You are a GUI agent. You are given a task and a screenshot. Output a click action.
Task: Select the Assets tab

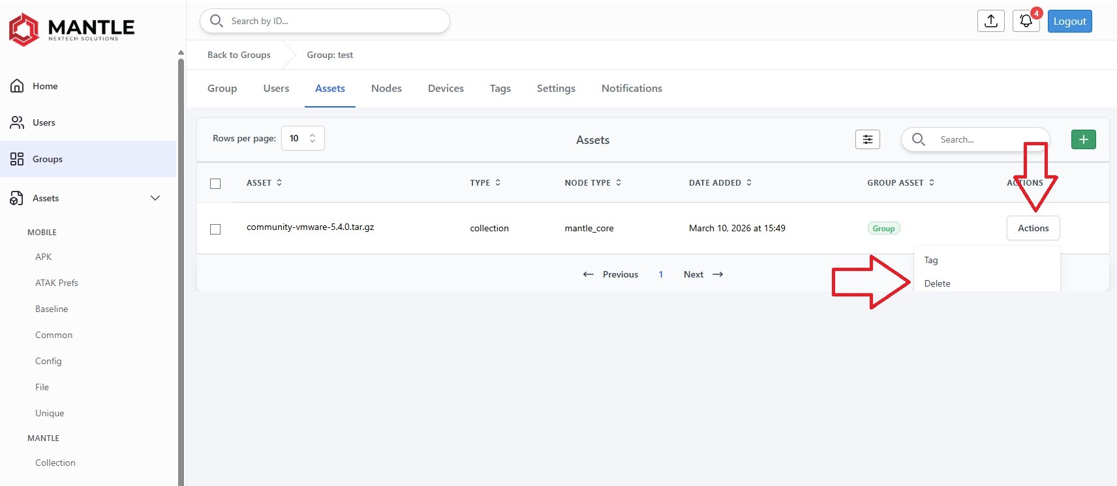click(x=330, y=89)
